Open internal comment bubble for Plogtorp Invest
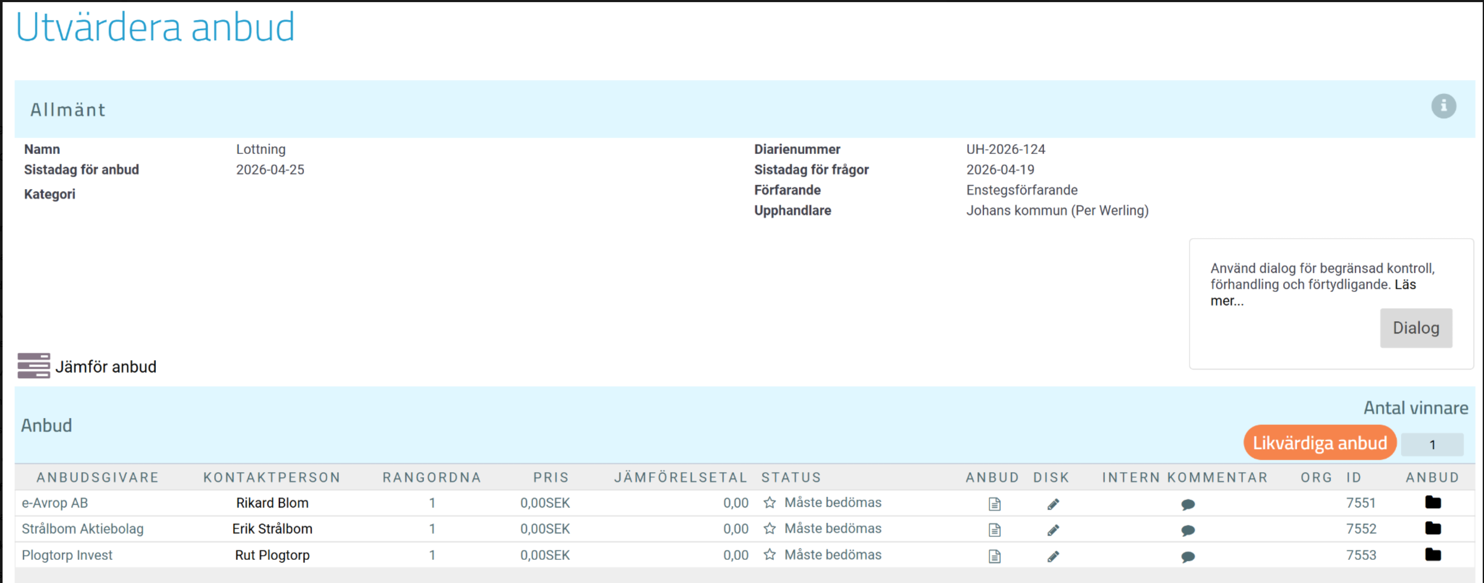1484x583 pixels. (1187, 556)
